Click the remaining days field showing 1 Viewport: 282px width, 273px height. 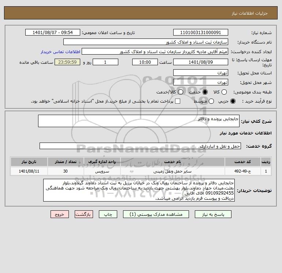(105, 62)
